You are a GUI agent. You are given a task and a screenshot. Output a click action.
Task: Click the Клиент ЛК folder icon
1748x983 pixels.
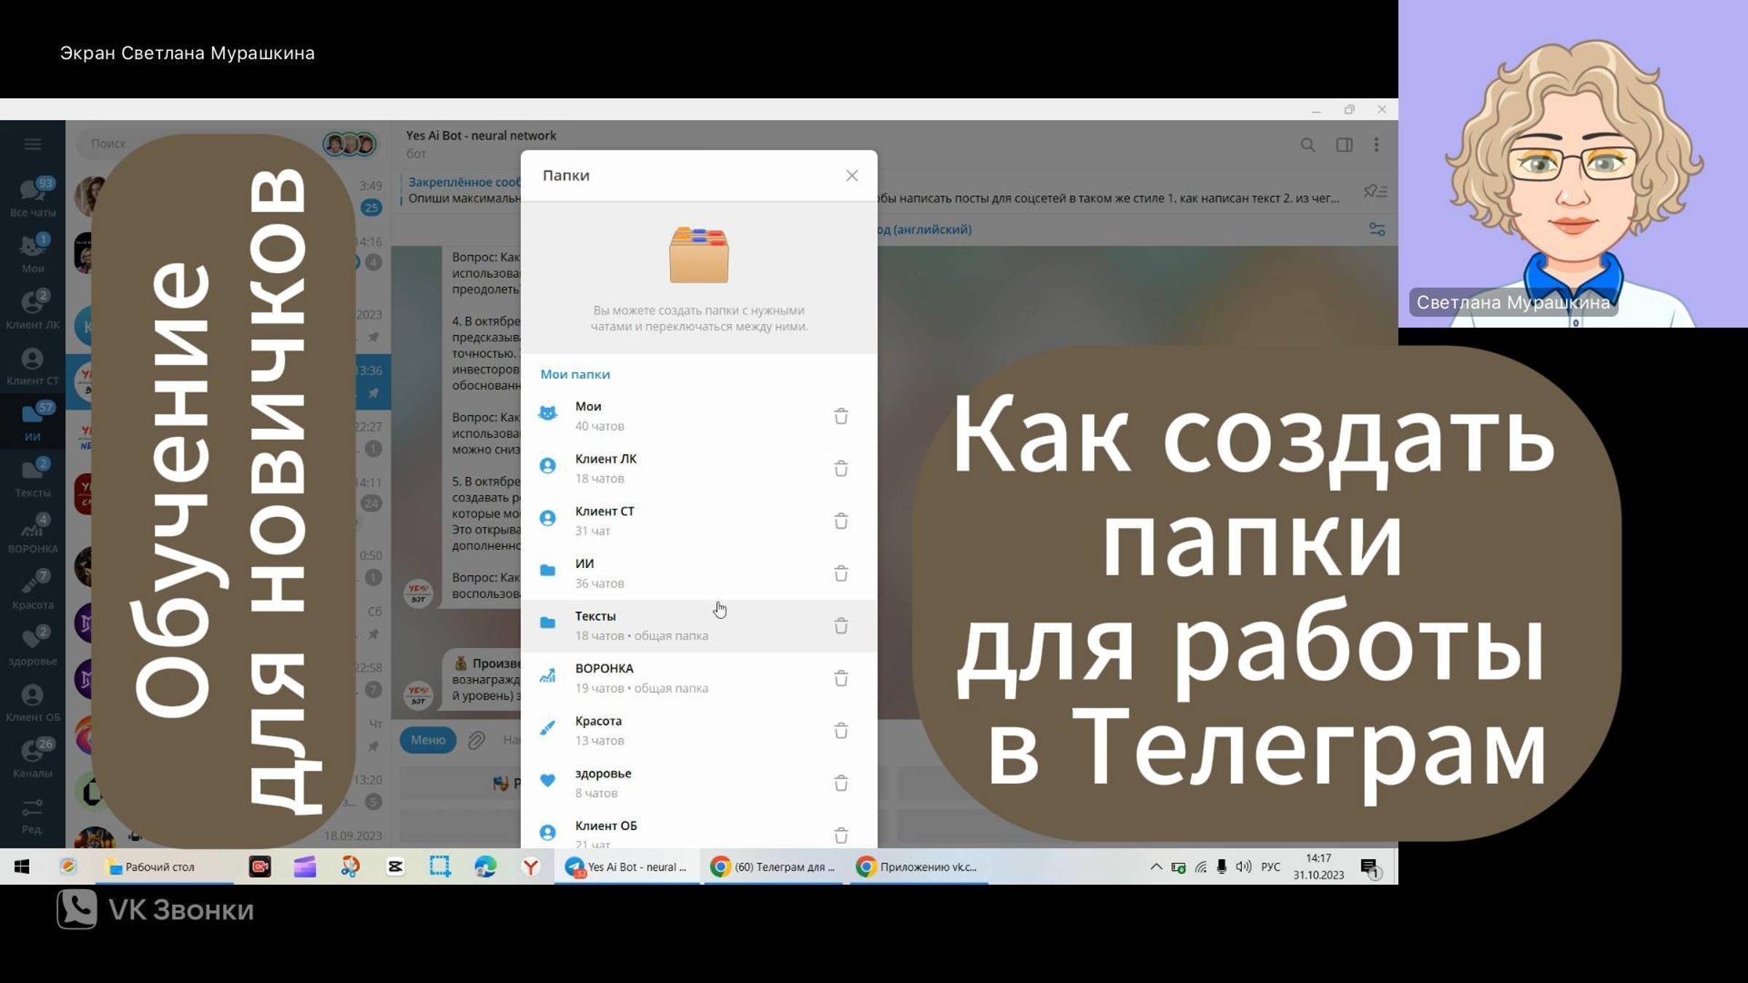tap(548, 466)
